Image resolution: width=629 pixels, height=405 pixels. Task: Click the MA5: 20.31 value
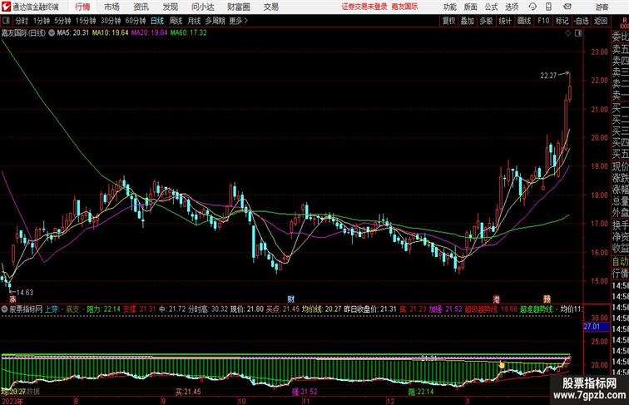coord(73,33)
